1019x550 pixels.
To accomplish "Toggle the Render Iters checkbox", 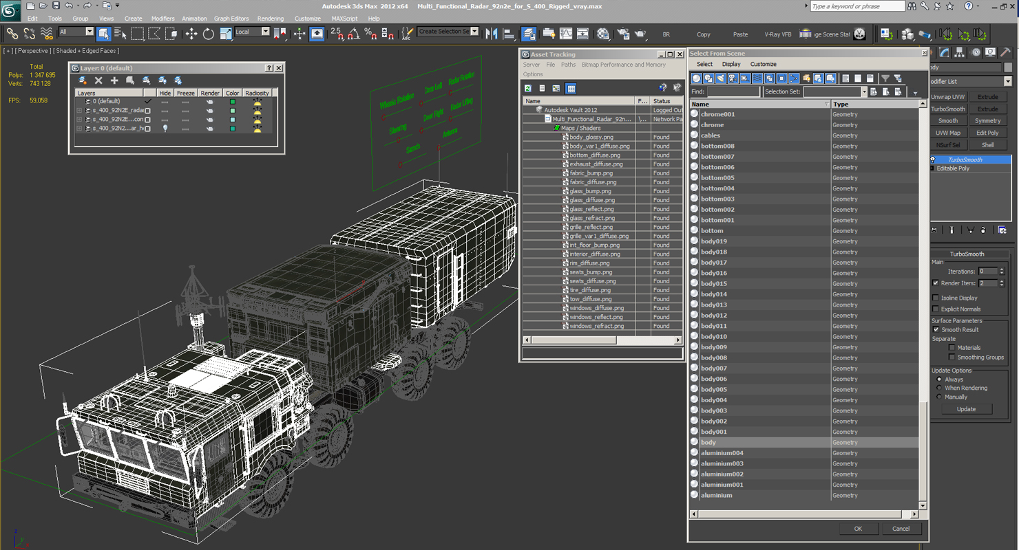I will 936,283.
